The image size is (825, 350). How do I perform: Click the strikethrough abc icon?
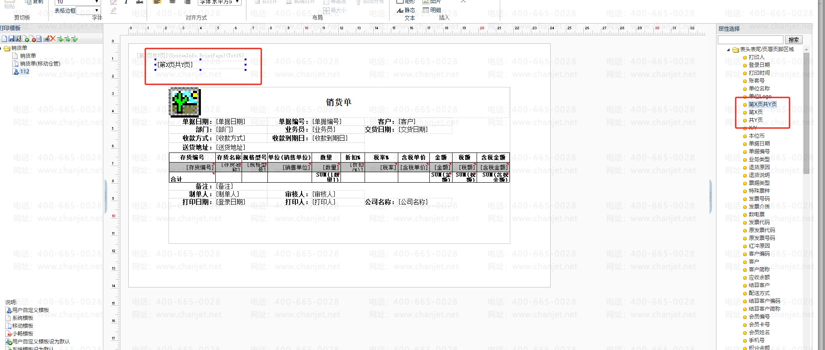pyautogui.click(x=140, y=2)
